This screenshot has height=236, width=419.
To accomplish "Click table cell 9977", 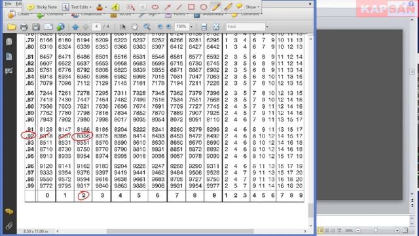I will tap(213, 186).
